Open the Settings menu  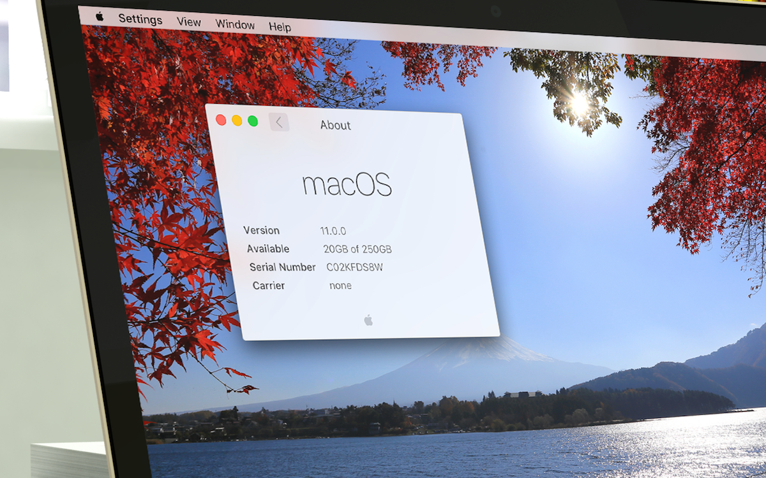pos(140,19)
